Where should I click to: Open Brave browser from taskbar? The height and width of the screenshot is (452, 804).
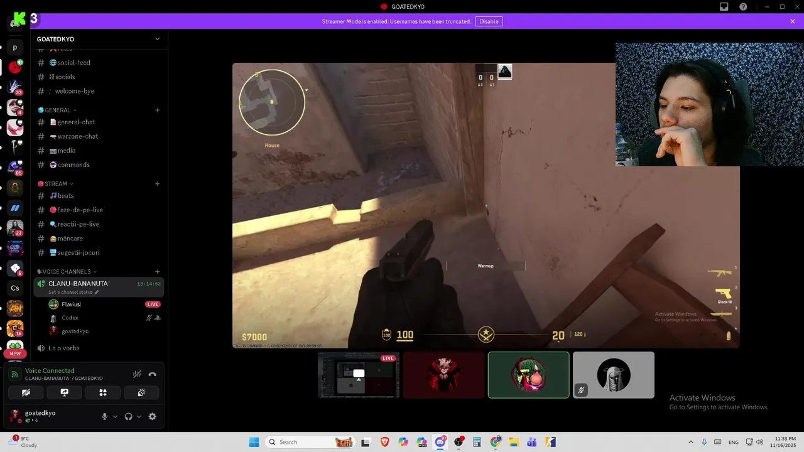(384, 442)
